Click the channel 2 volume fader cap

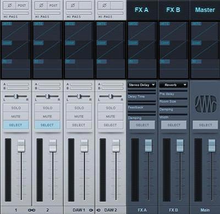[x=53, y=146]
